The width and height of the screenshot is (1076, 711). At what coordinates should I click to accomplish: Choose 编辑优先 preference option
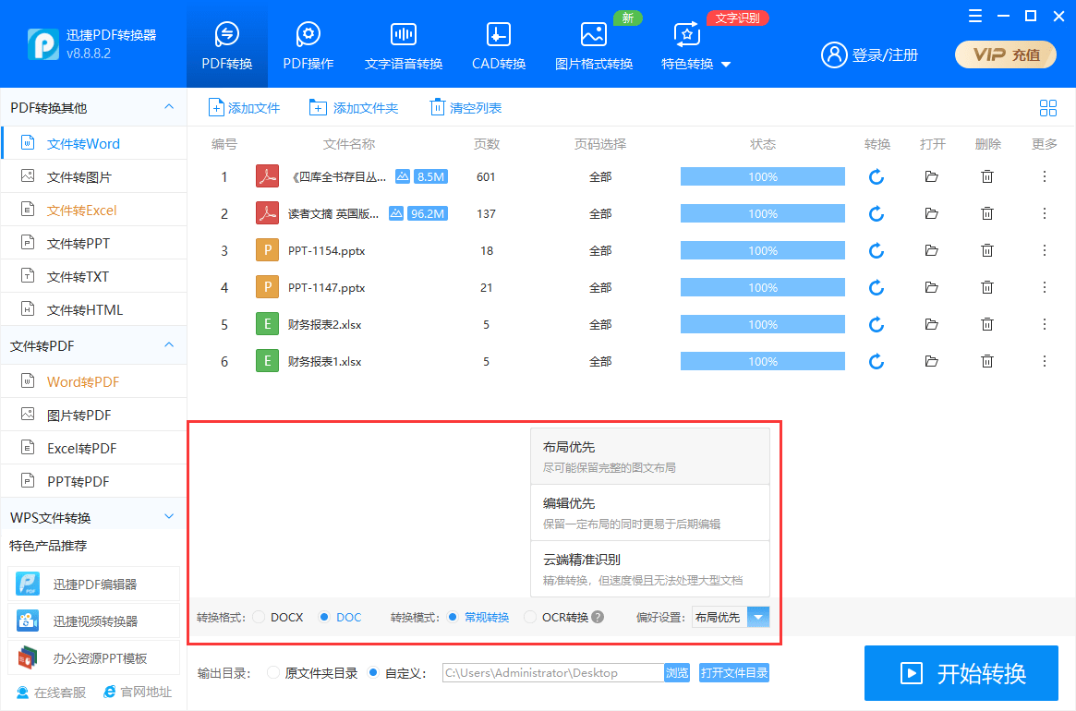[650, 512]
